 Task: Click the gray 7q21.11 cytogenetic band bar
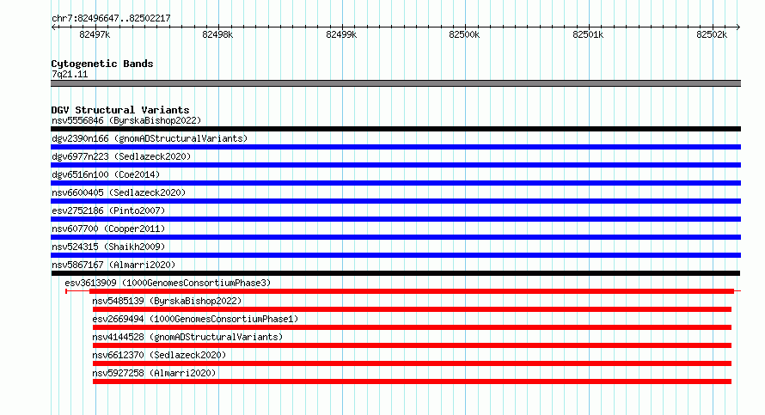pos(395,83)
